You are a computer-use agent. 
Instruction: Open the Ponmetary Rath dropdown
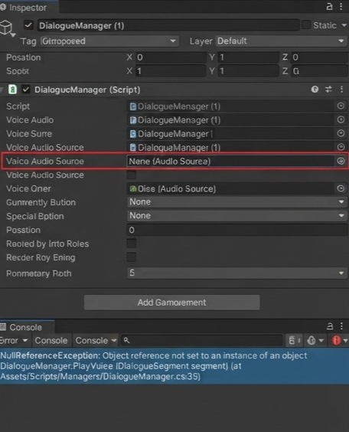click(237, 273)
